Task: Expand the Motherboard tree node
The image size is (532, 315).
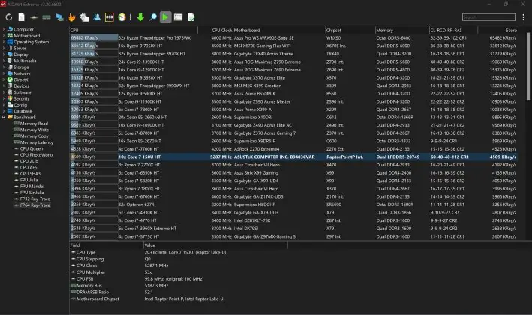Action: click(4, 35)
